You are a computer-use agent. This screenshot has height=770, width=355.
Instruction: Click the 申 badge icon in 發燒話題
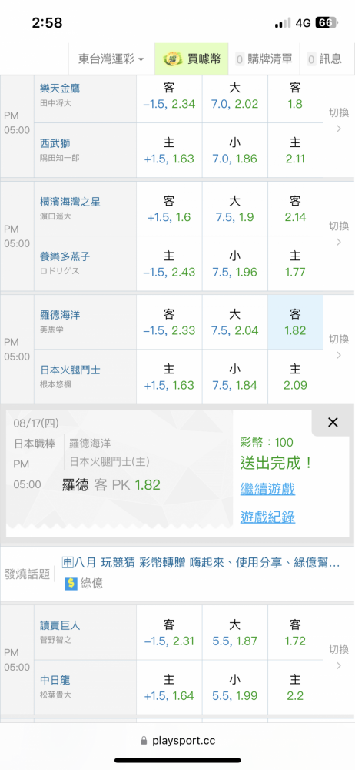point(67,563)
